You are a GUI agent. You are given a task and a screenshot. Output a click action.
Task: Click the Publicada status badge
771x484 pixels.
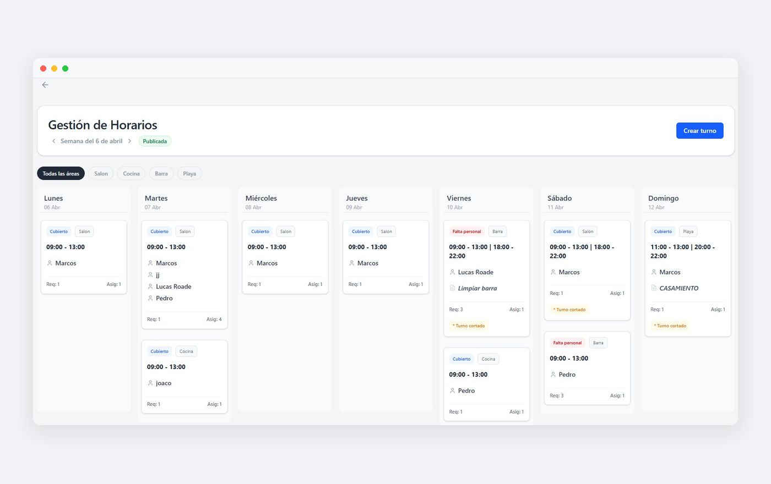tap(155, 141)
